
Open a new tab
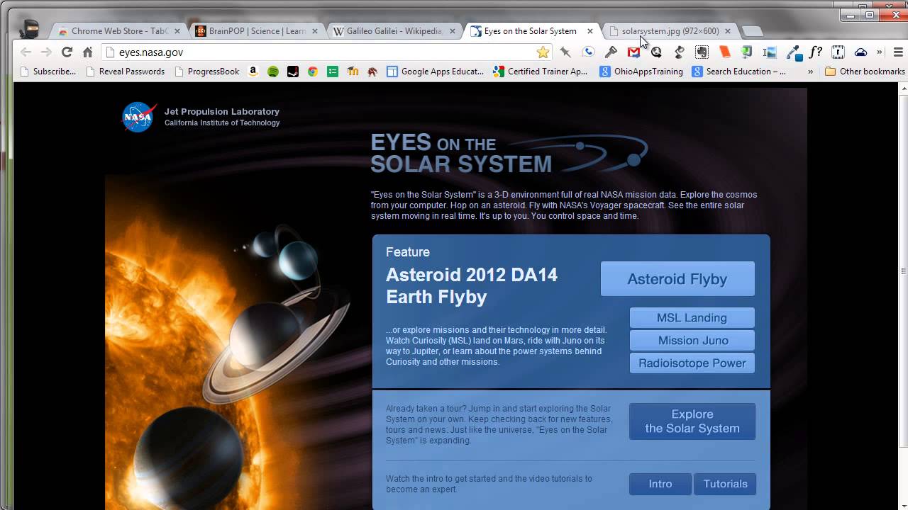click(753, 31)
